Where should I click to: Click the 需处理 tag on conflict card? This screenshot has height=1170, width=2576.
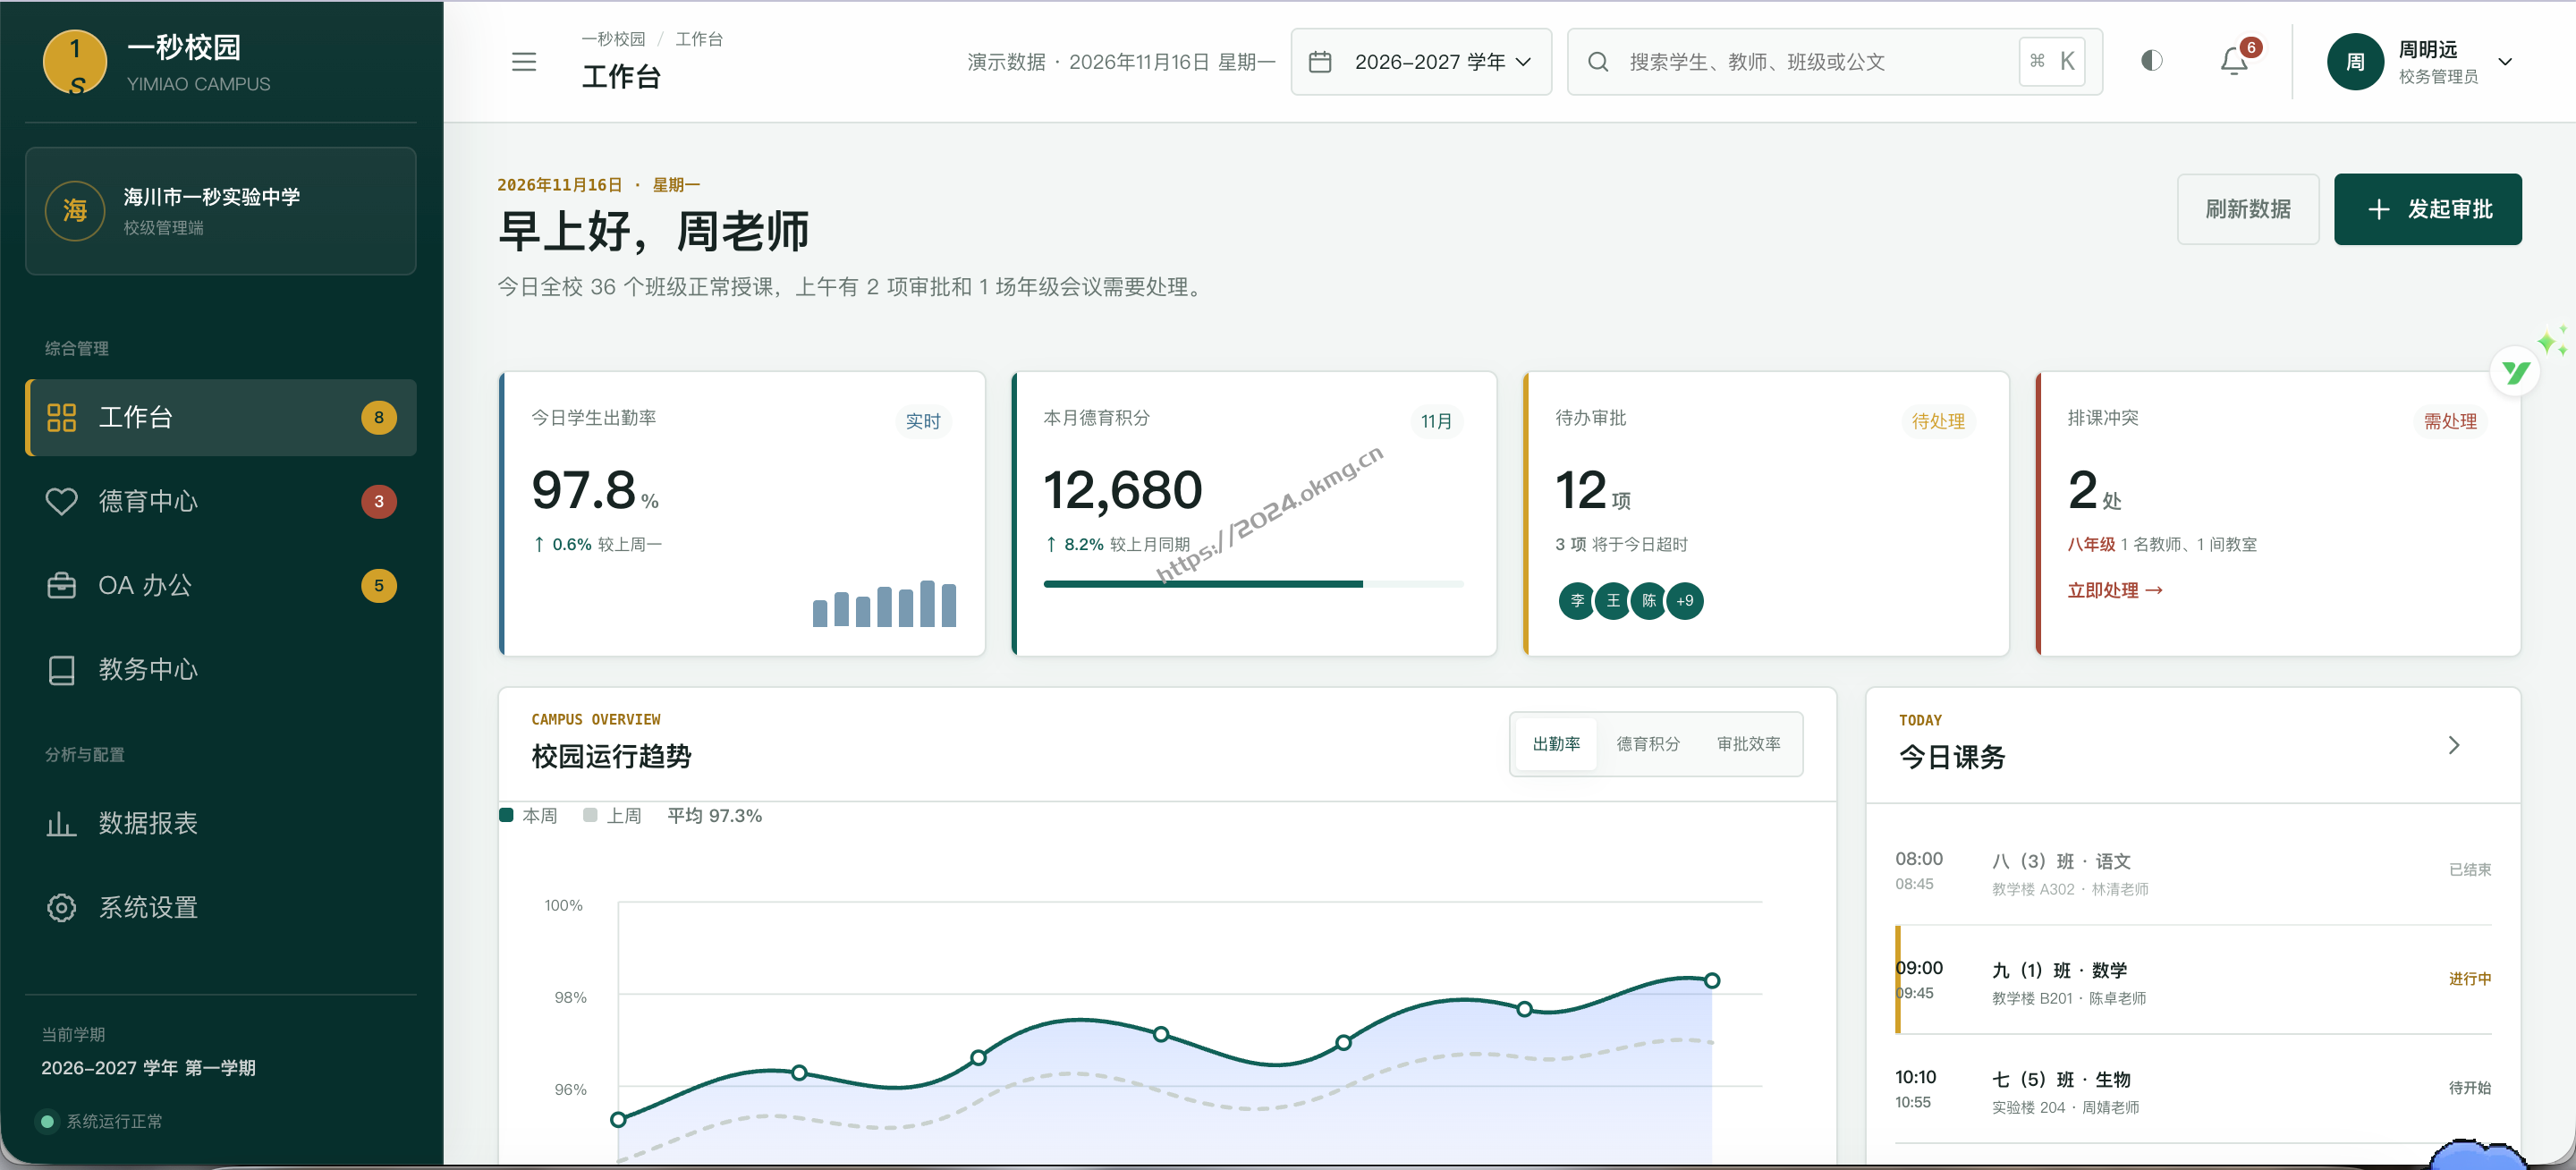2450,421
